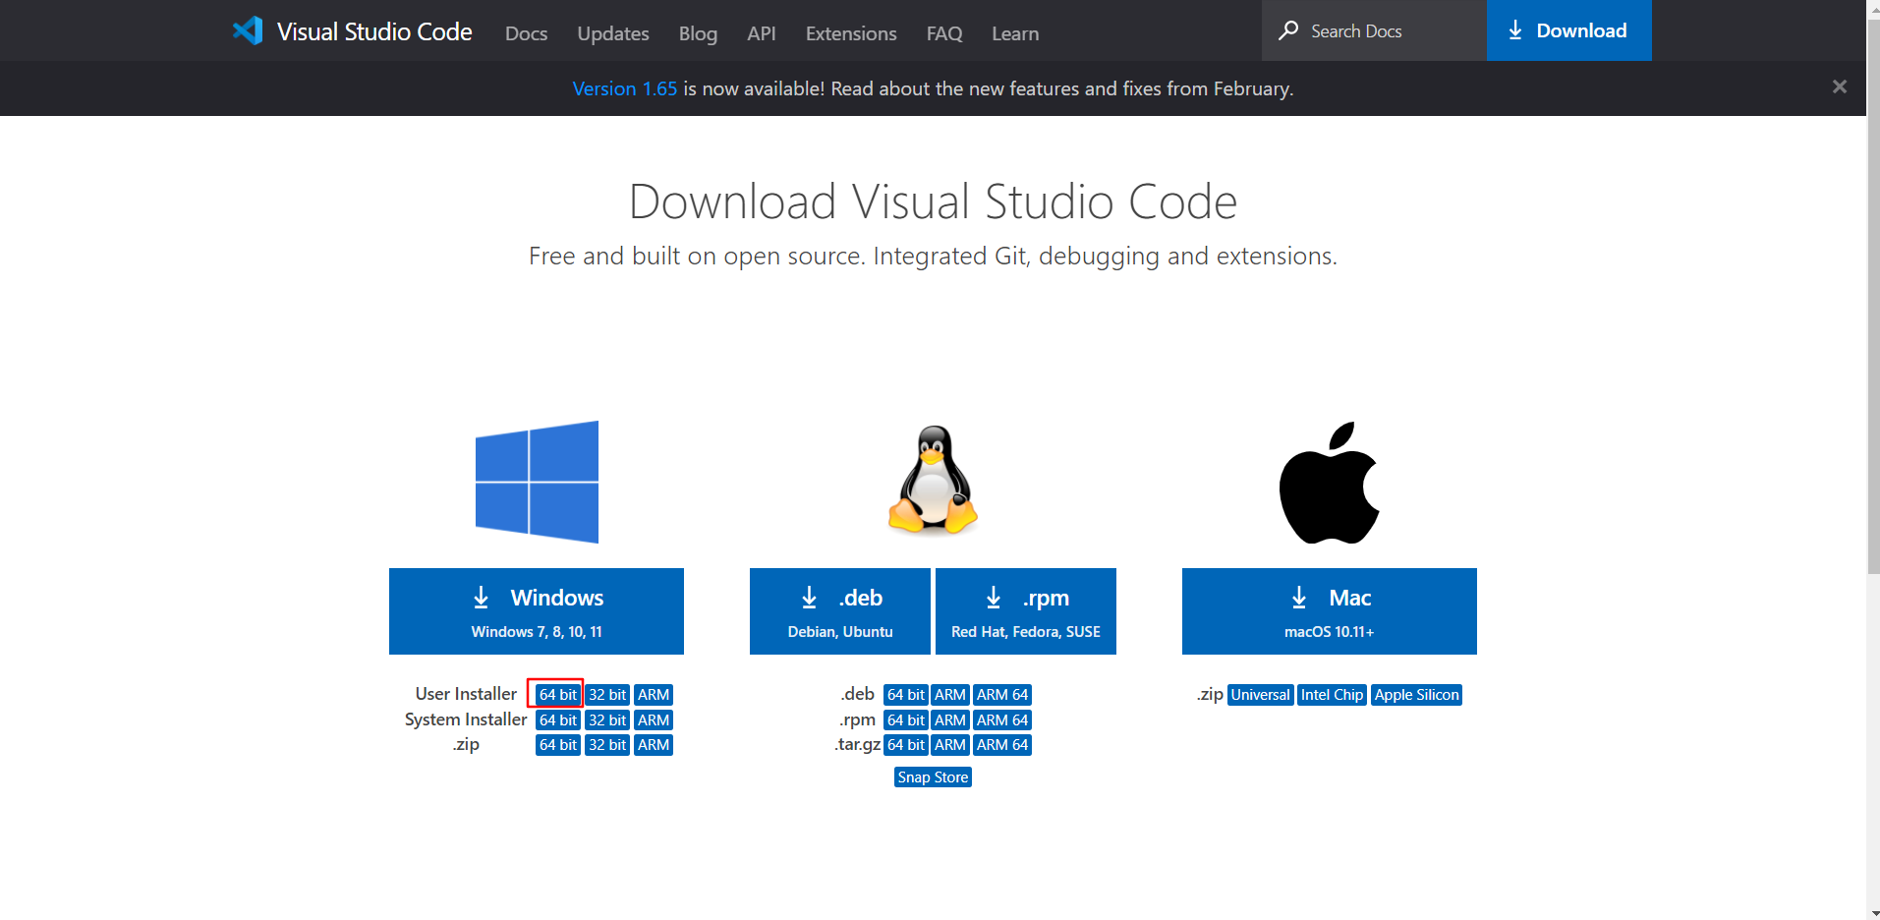Image resolution: width=1880 pixels, height=920 pixels.
Task: Click the Visual Studio Code title text
Action: 374,31
